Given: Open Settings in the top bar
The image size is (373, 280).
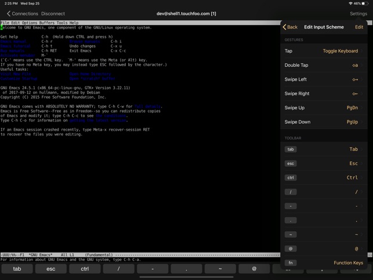Looking at the screenshot, I should point(358,13).
